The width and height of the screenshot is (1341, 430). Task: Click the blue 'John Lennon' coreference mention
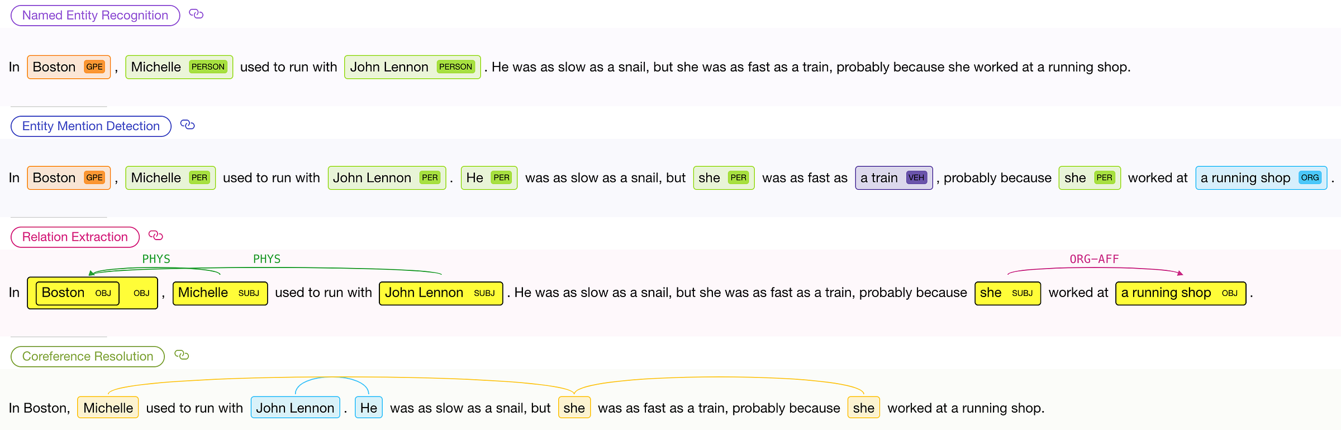click(295, 408)
